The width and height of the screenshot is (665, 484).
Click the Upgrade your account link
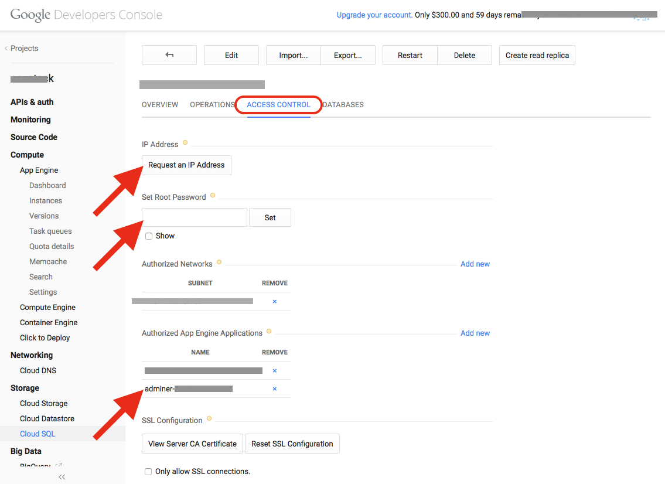374,15
